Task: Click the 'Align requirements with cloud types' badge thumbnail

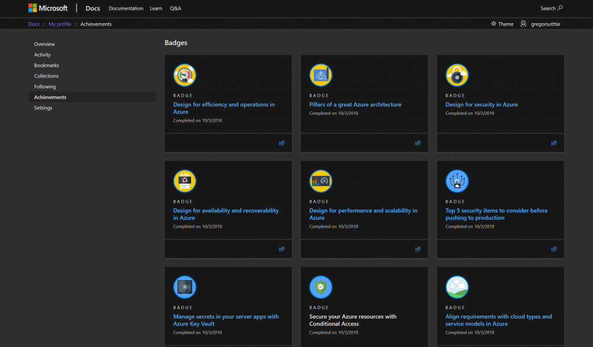Action: pos(457,287)
